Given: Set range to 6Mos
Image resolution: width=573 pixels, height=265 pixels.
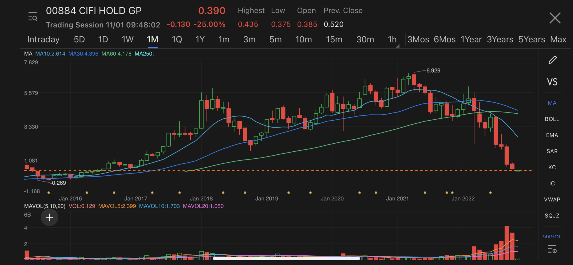Looking at the screenshot, I should 445,39.
